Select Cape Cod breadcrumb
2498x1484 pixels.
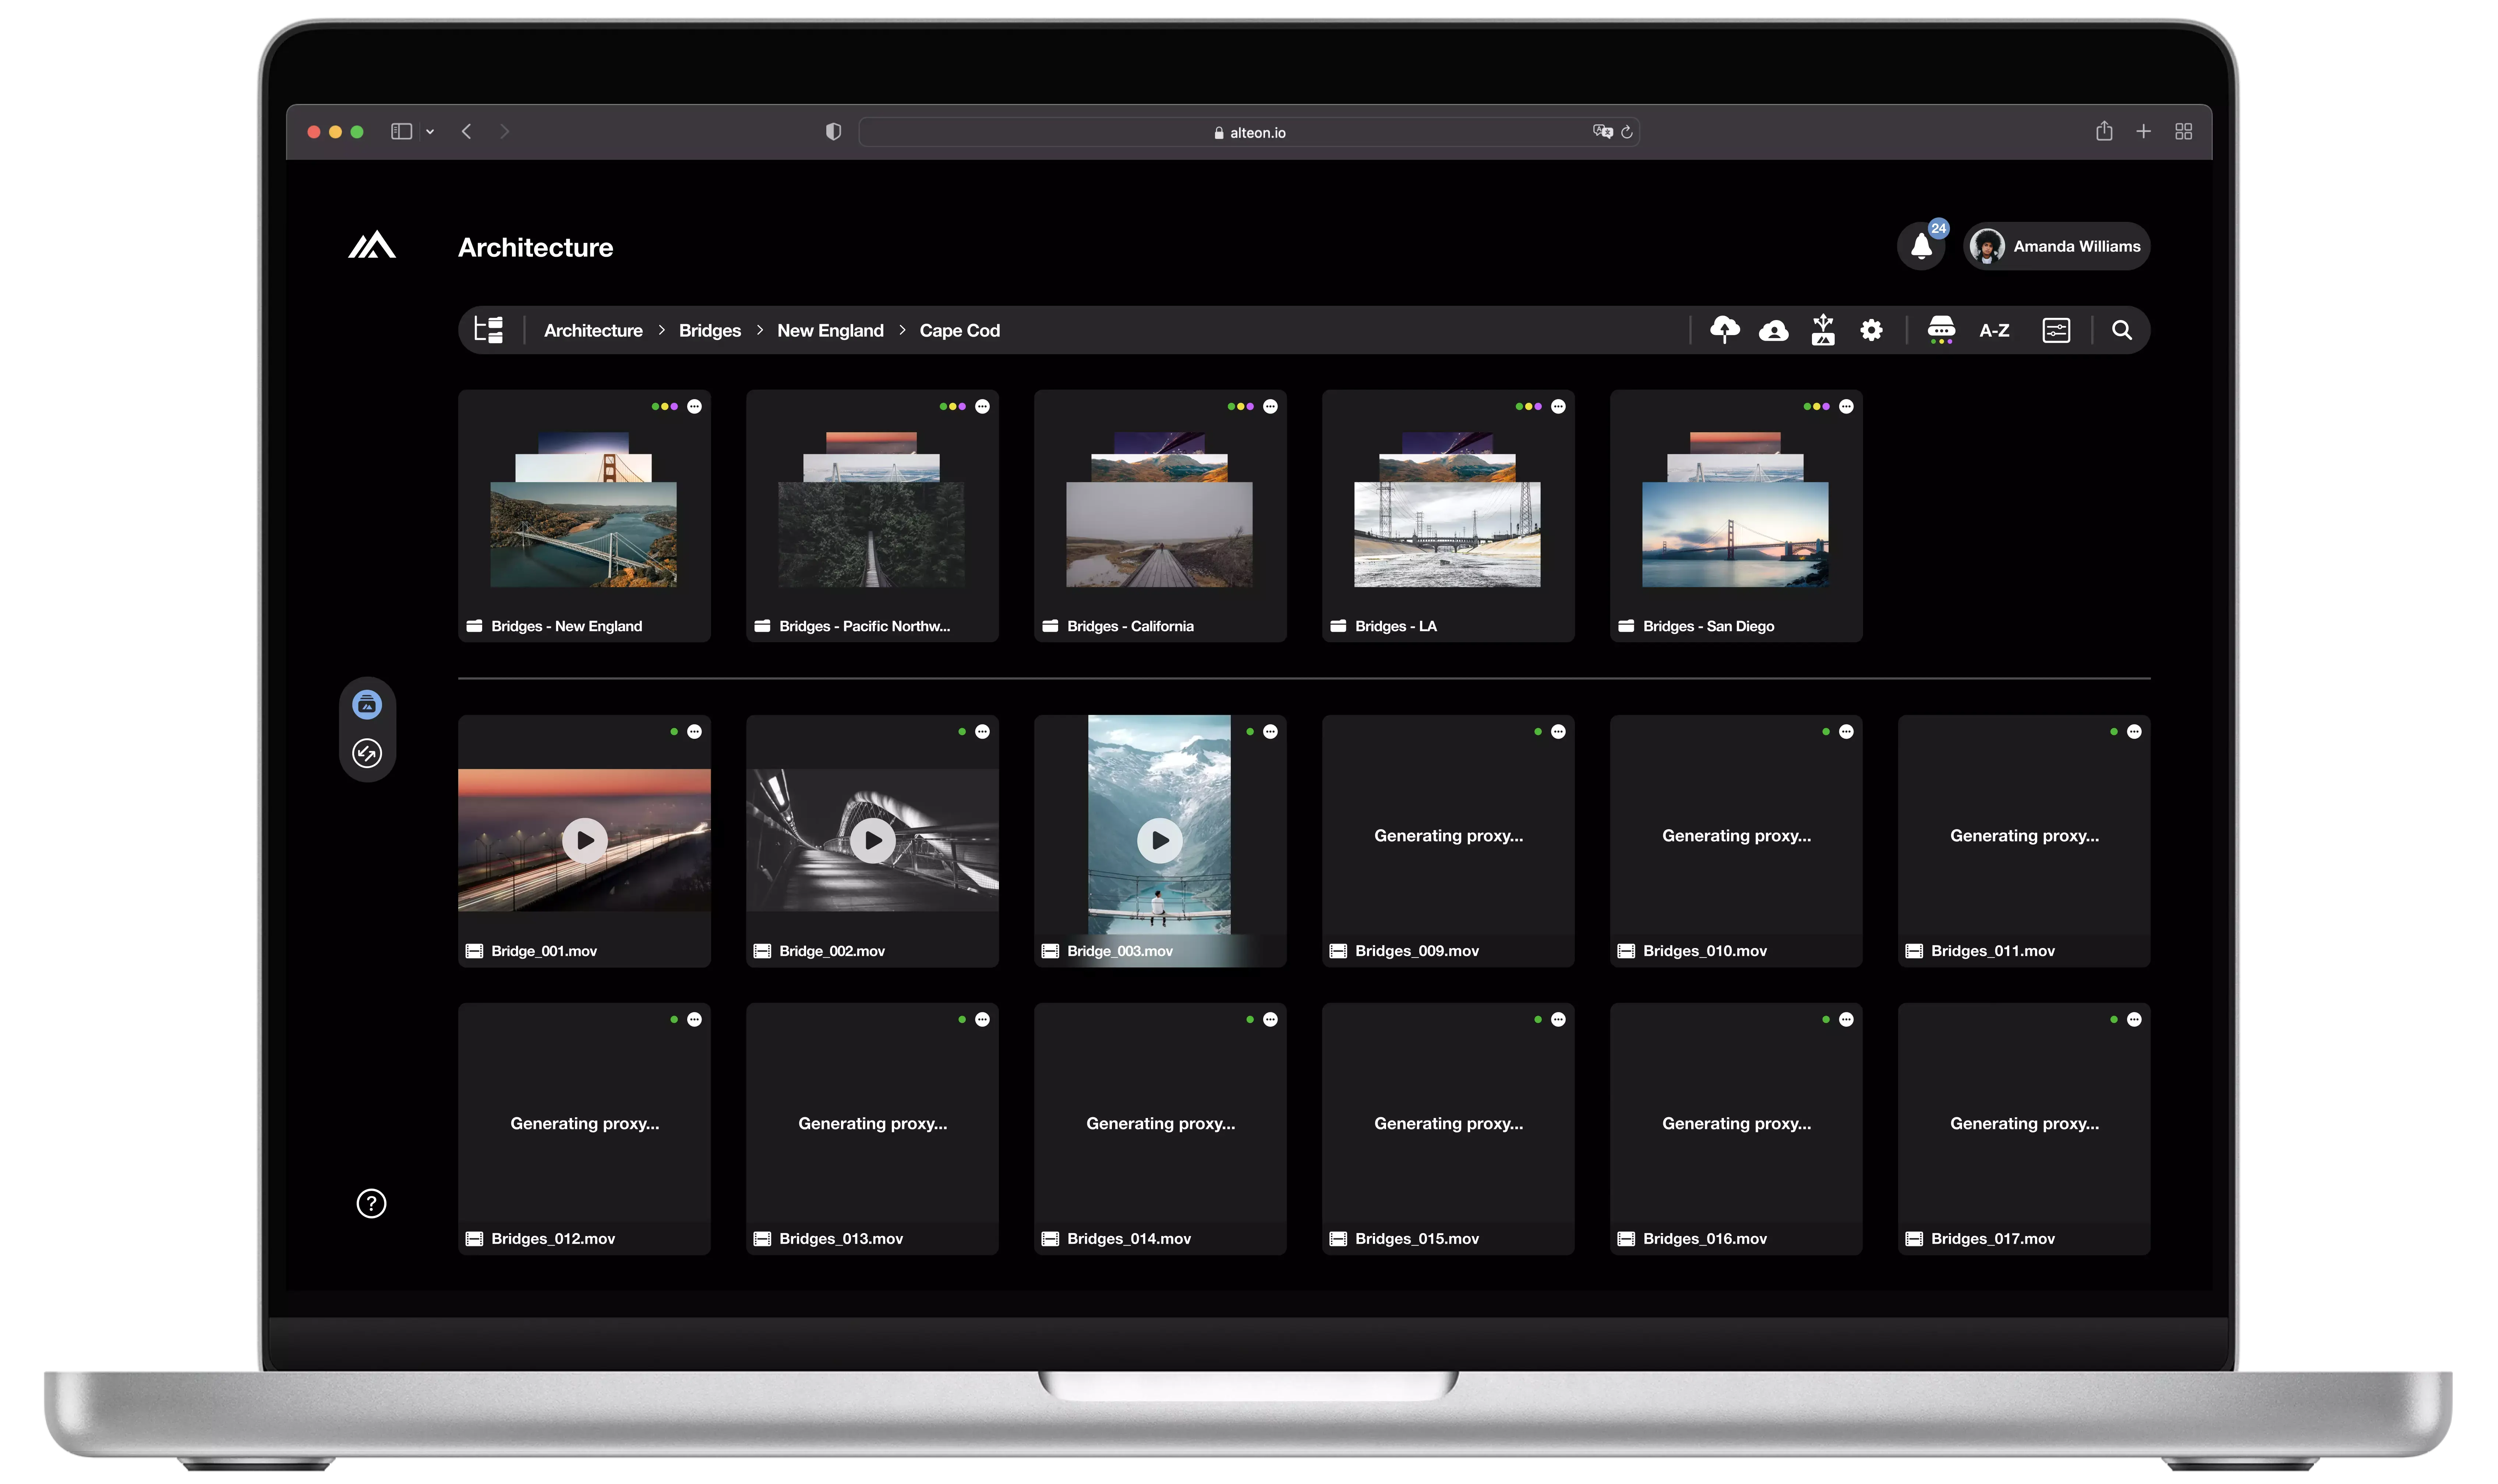click(x=960, y=331)
